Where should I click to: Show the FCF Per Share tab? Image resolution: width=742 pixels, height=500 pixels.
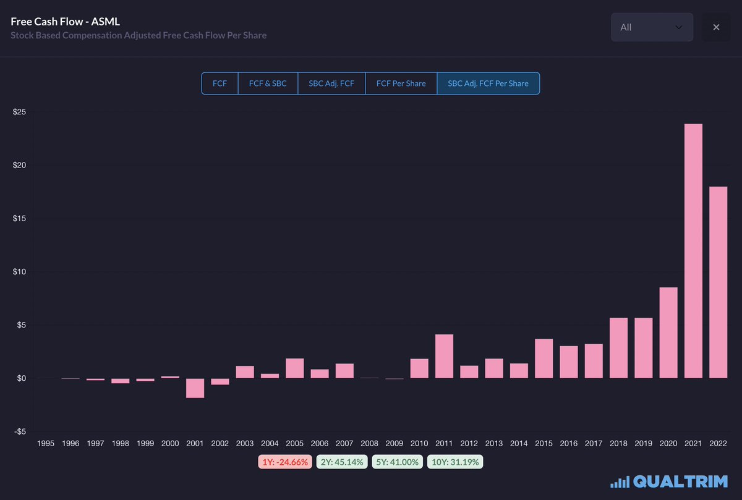tap(401, 83)
